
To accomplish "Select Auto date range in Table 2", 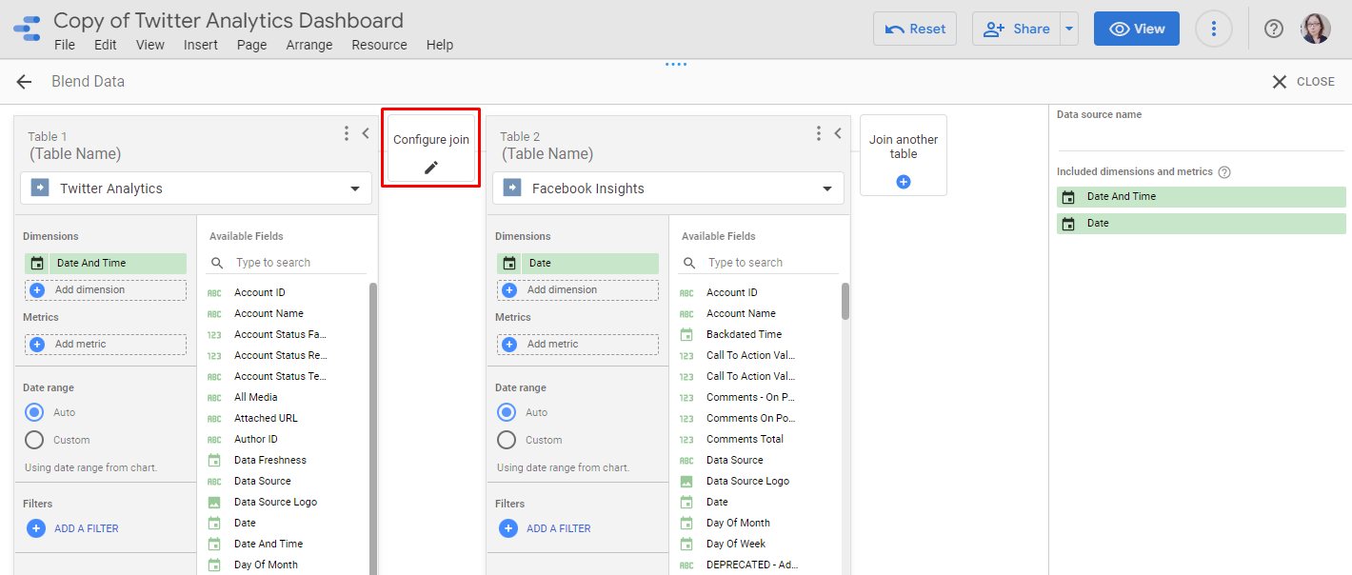I will pyautogui.click(x=507, y=412).
